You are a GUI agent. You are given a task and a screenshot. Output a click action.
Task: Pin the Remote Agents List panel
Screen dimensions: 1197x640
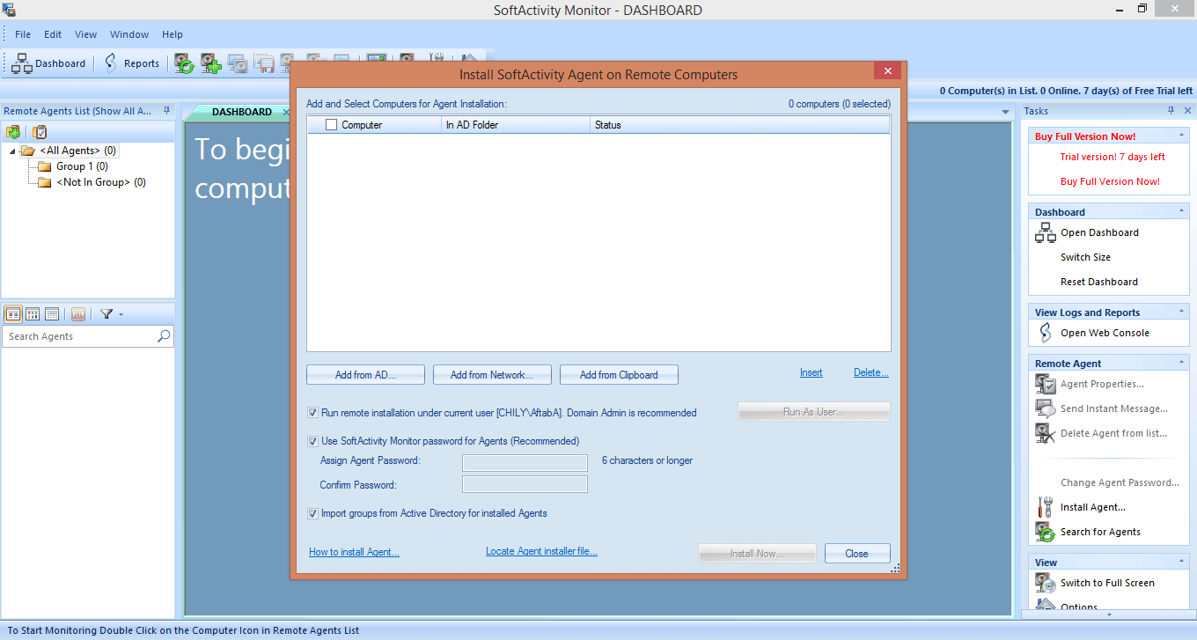pos(167,111)
